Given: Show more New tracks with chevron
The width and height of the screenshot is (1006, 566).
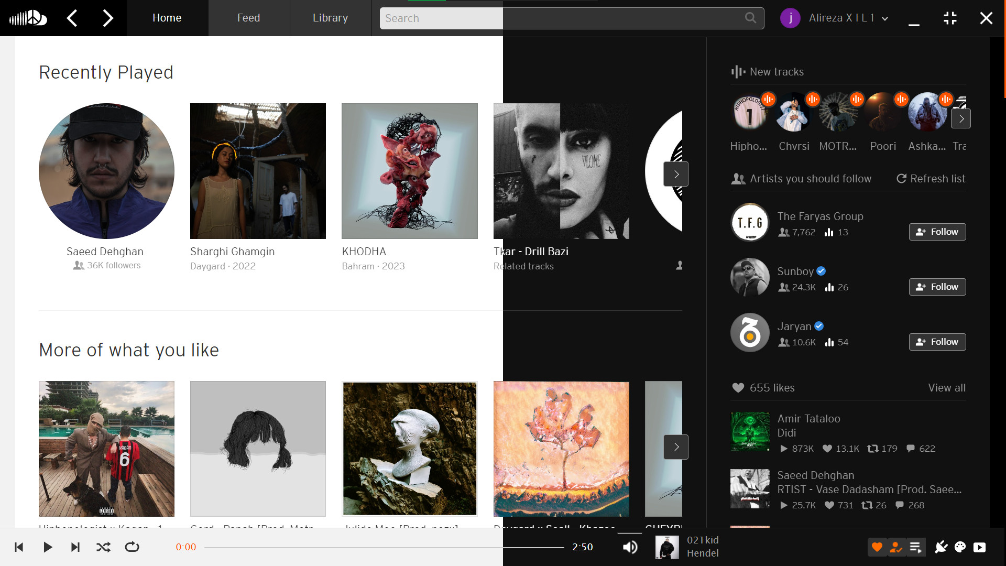Looking at the screenshot, I should pos(961,118).
